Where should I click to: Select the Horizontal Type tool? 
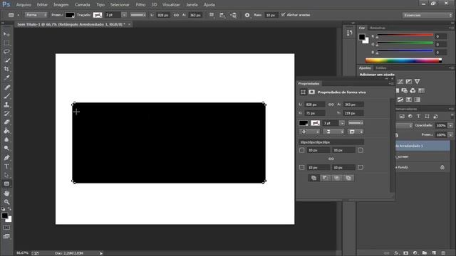(6, 166)
